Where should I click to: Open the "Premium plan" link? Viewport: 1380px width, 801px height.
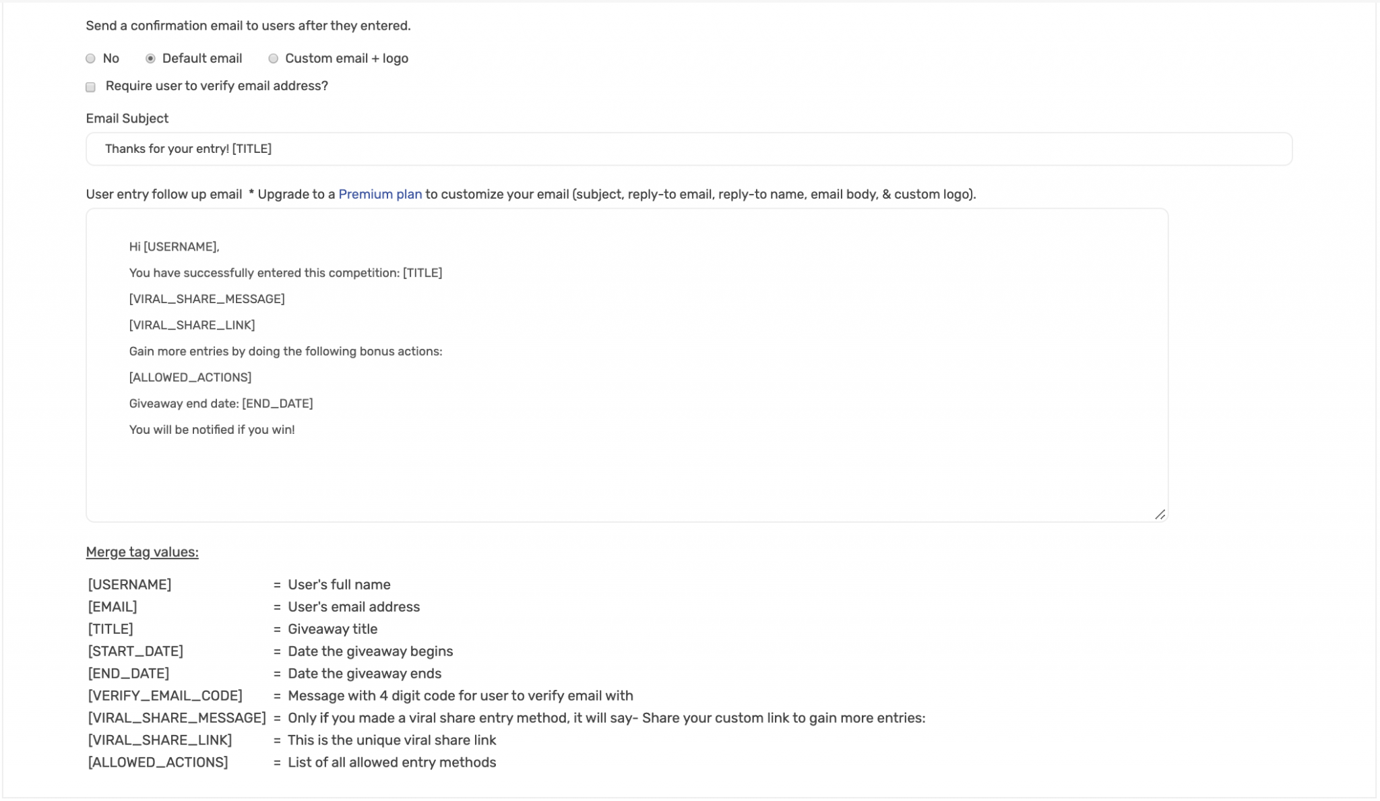pyautogui.click(x=379, y=194)
